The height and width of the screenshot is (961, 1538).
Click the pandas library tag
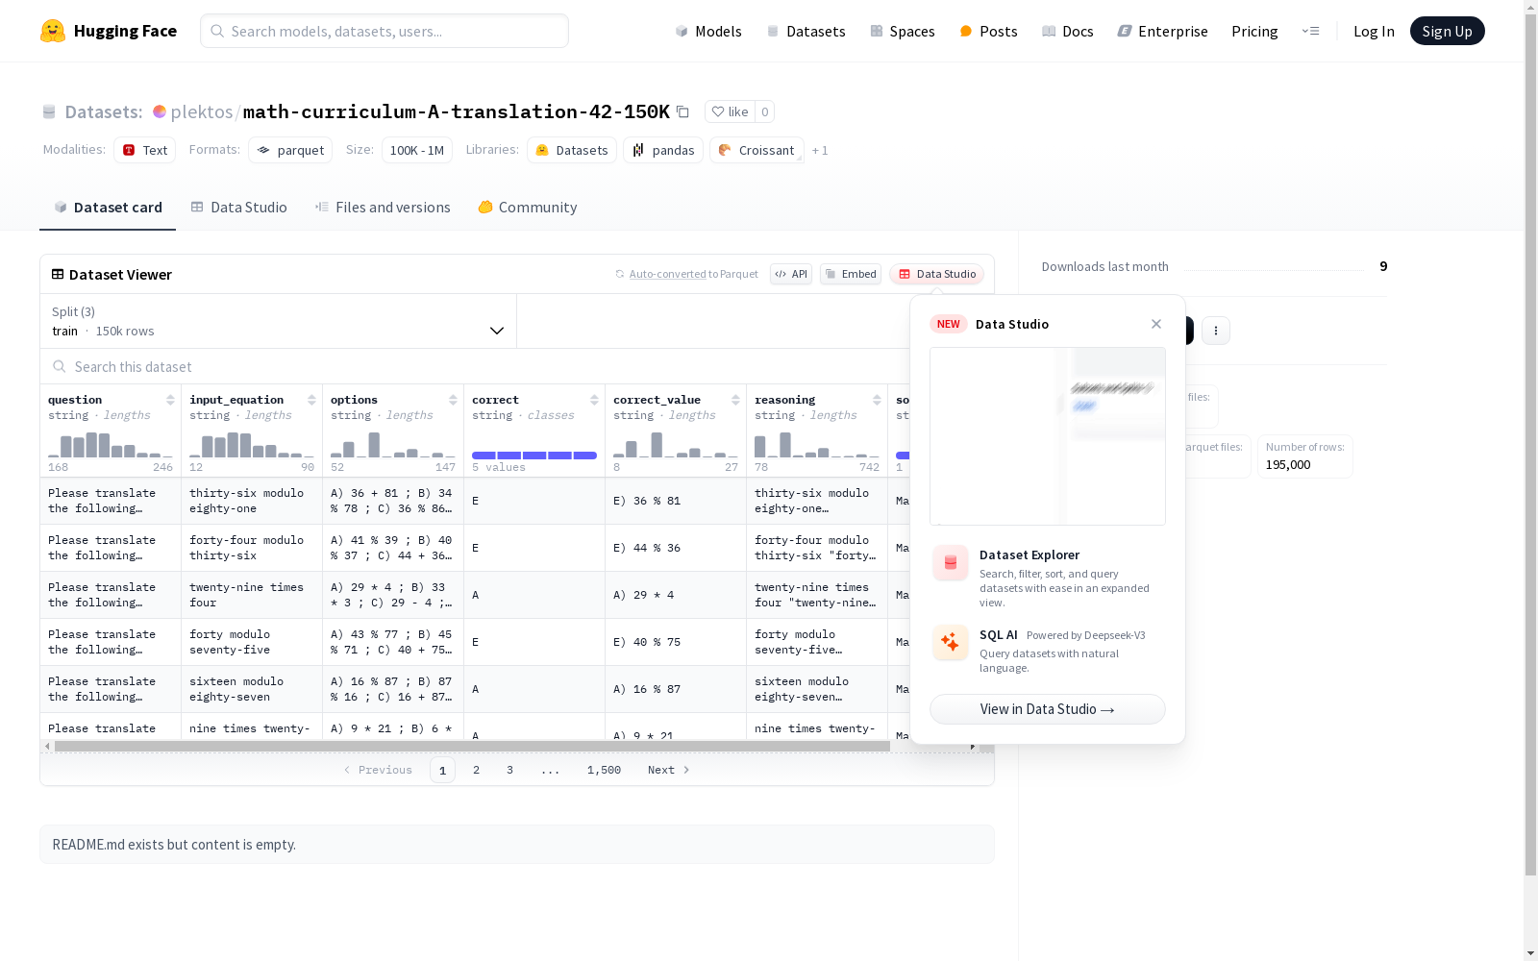[663, 150]
